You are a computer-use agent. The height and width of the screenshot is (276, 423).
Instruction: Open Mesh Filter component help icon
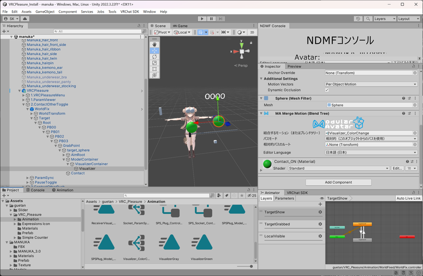(403, 98)
